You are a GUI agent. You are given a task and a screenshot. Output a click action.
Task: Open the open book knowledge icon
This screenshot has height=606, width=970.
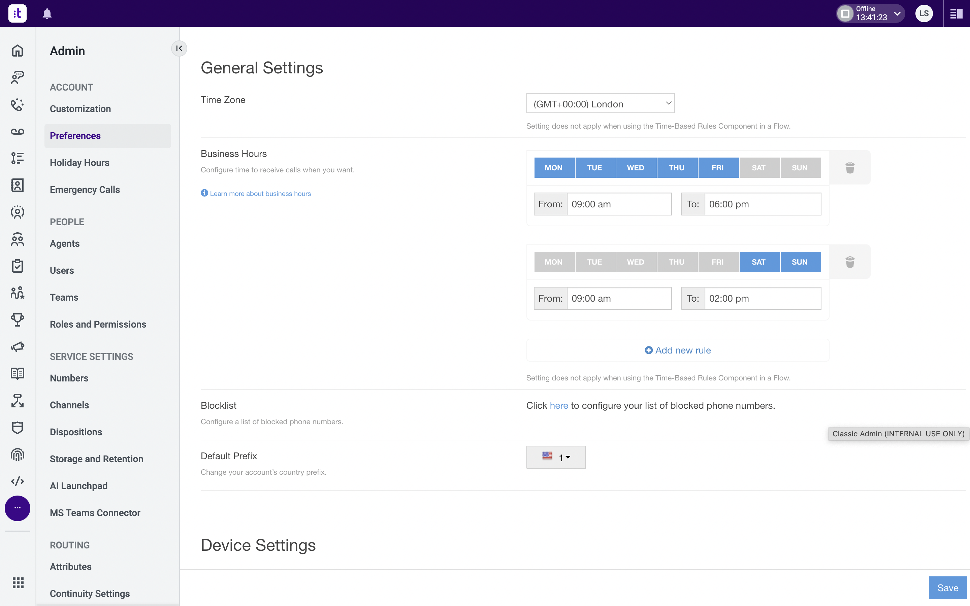17,374
